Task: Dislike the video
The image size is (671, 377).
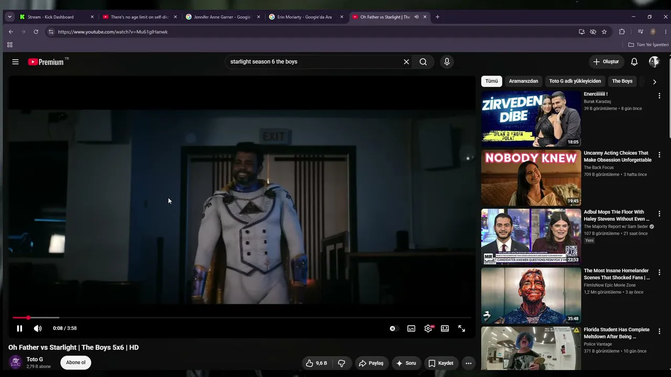Action: [x=341, y=363]
